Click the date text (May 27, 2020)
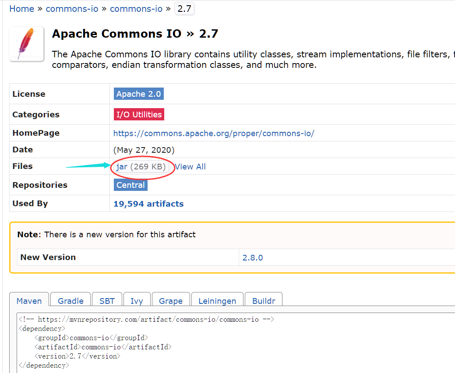 pos(144,150)
